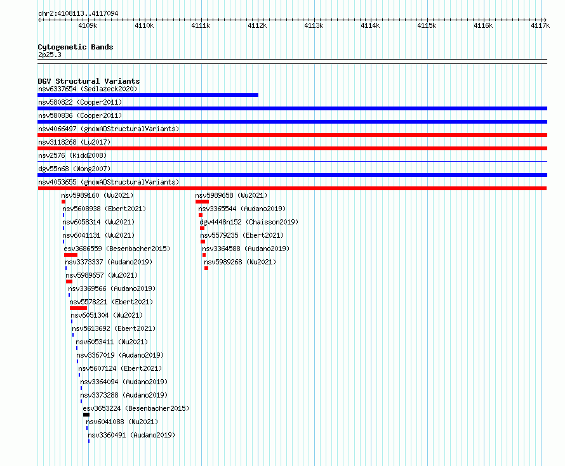Click the nsv5578221 (Ebert2021) label

[111, 302]
